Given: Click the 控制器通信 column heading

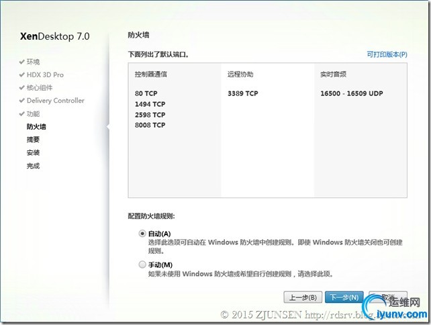Looking at the screenshot, I should pos(150,75).
